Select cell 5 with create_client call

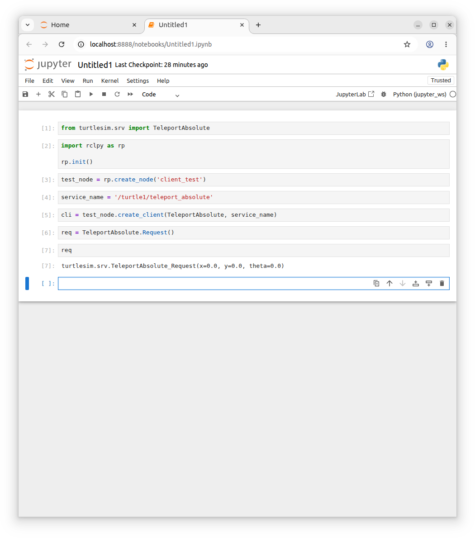[x=253, y=215]
